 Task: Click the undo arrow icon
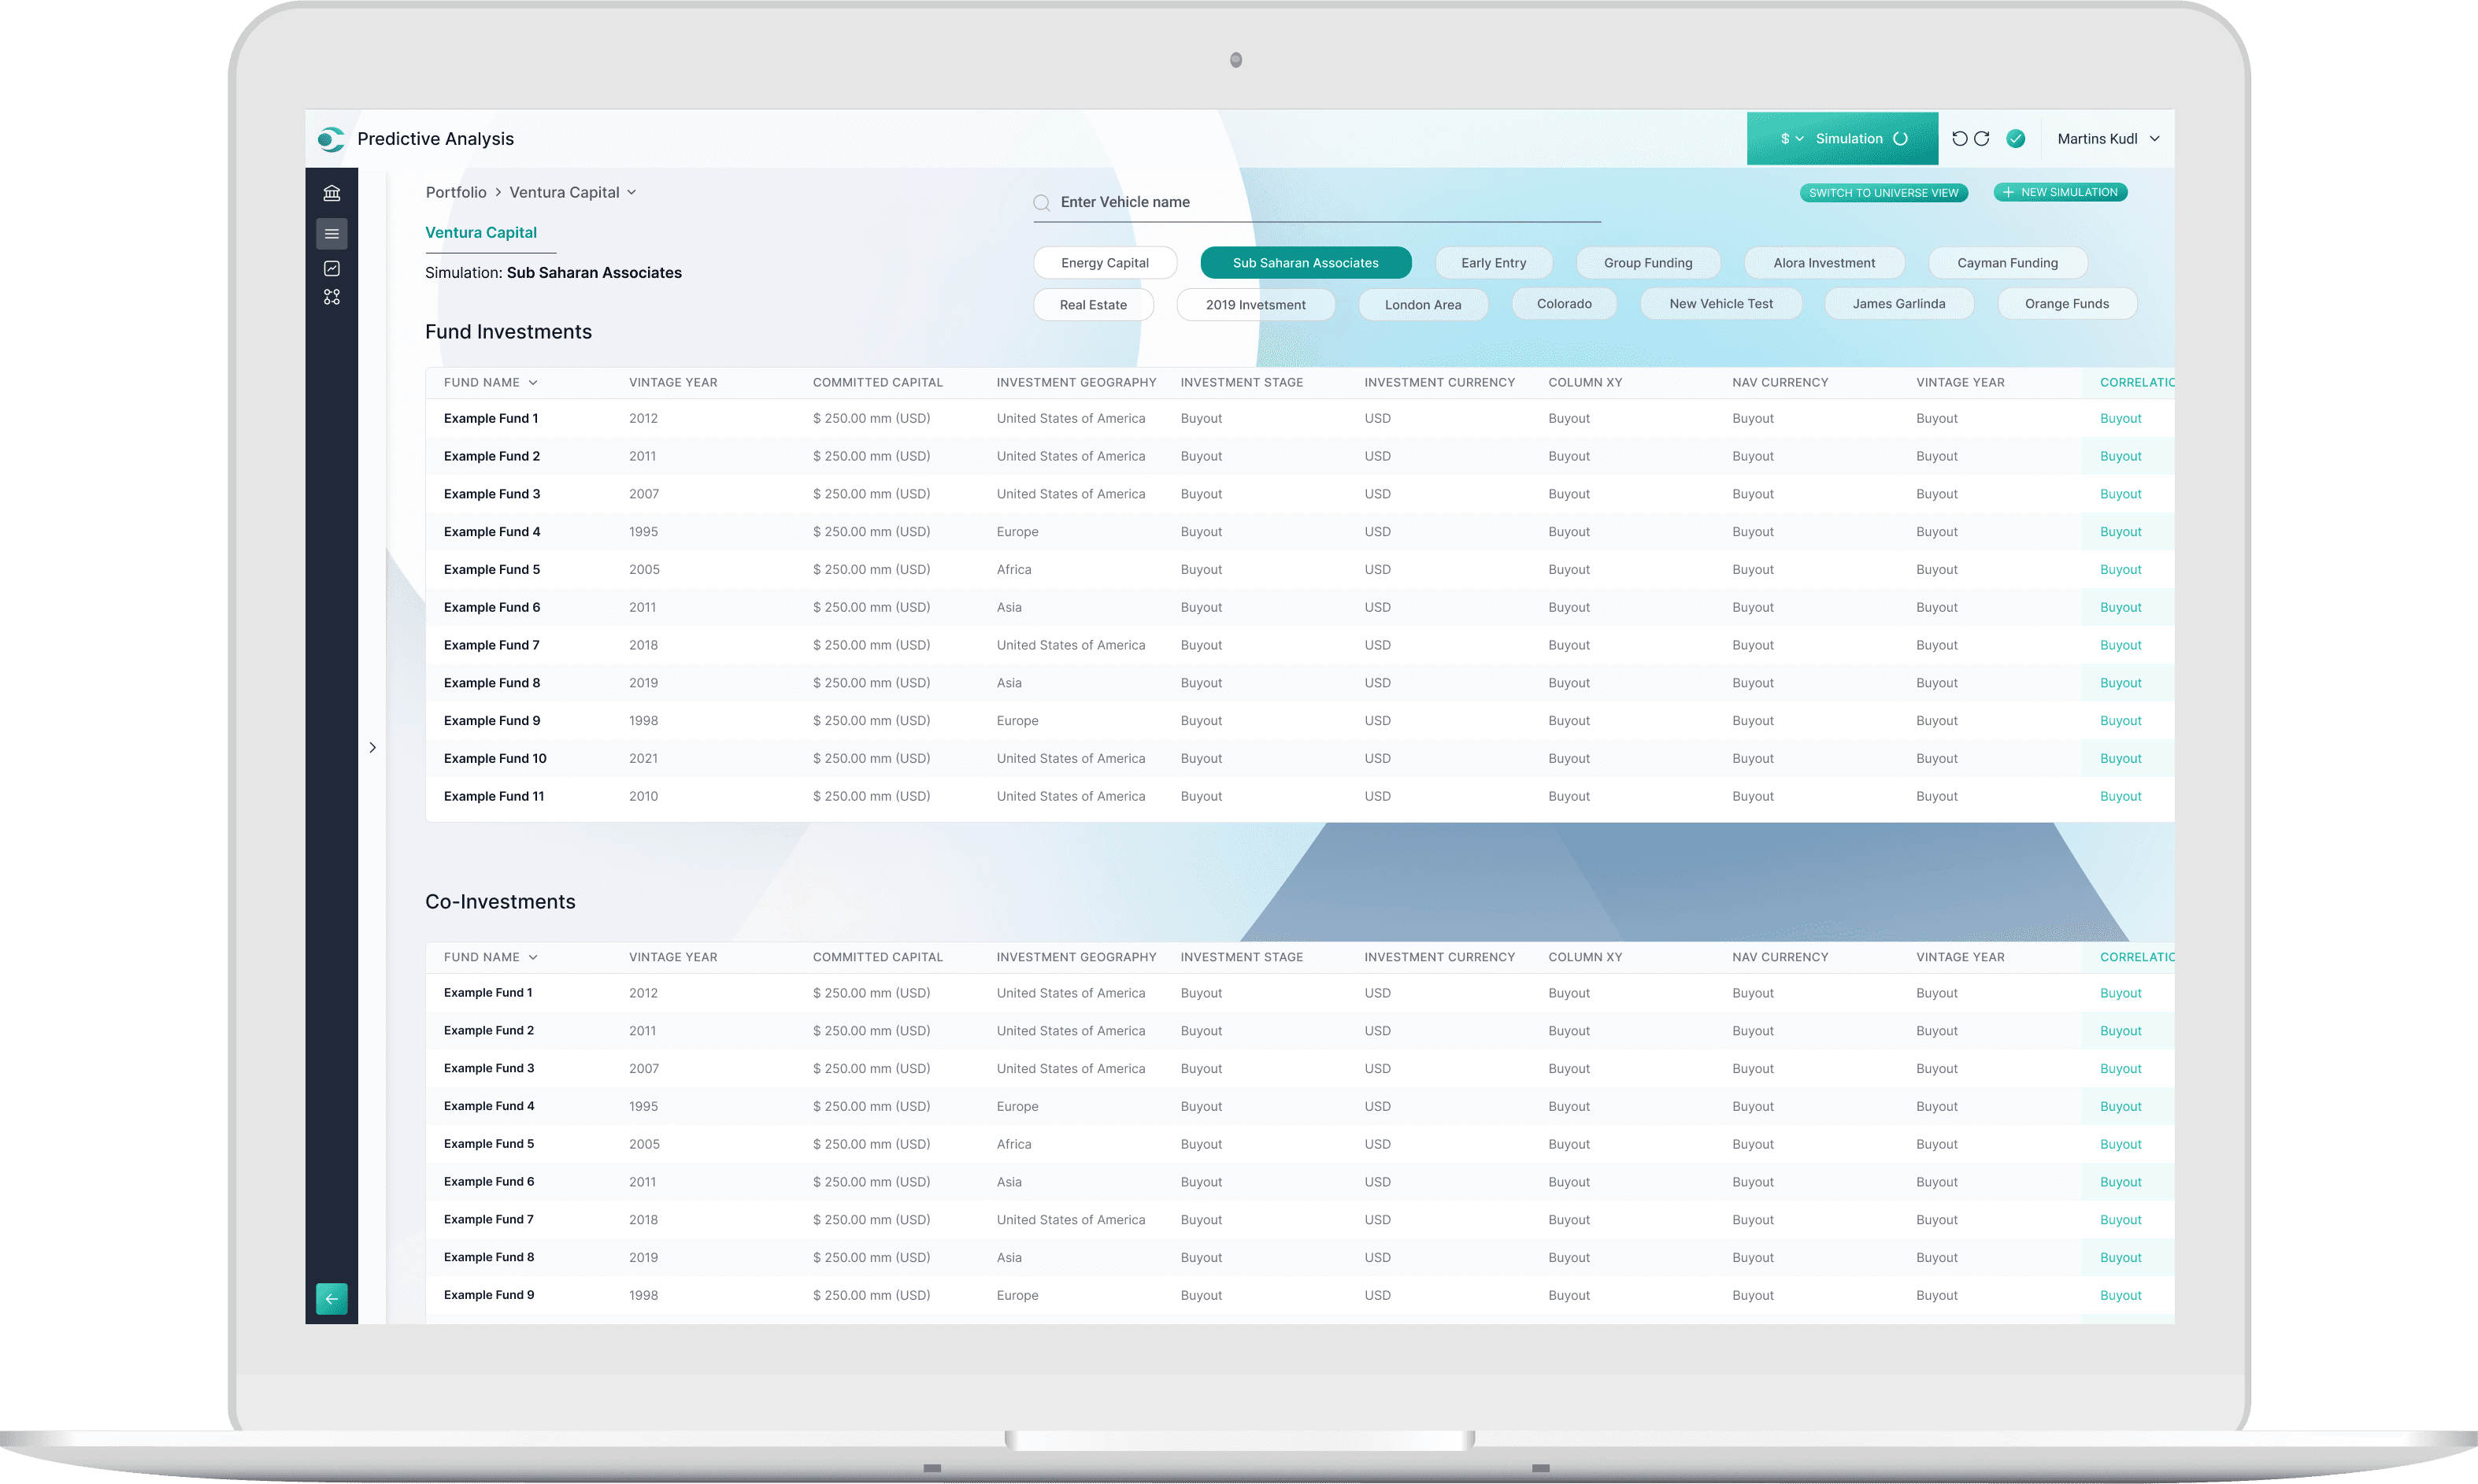coord(1959,139)
